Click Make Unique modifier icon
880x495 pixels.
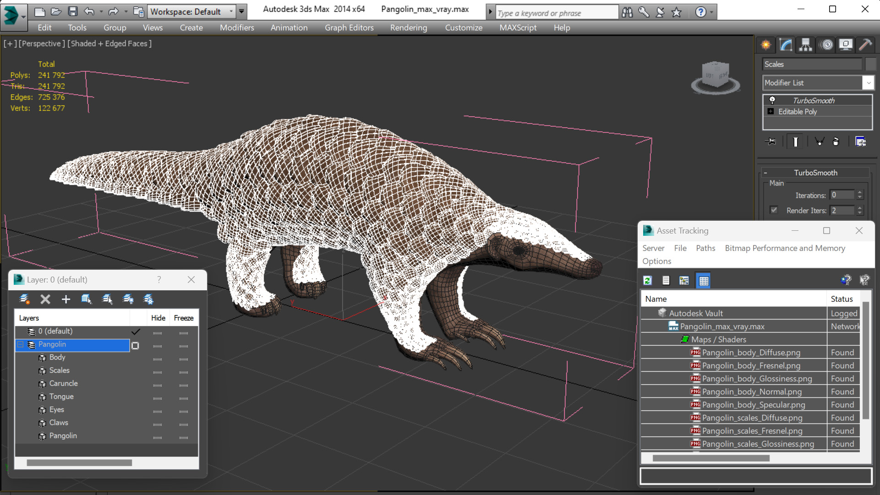pos(819,141)
